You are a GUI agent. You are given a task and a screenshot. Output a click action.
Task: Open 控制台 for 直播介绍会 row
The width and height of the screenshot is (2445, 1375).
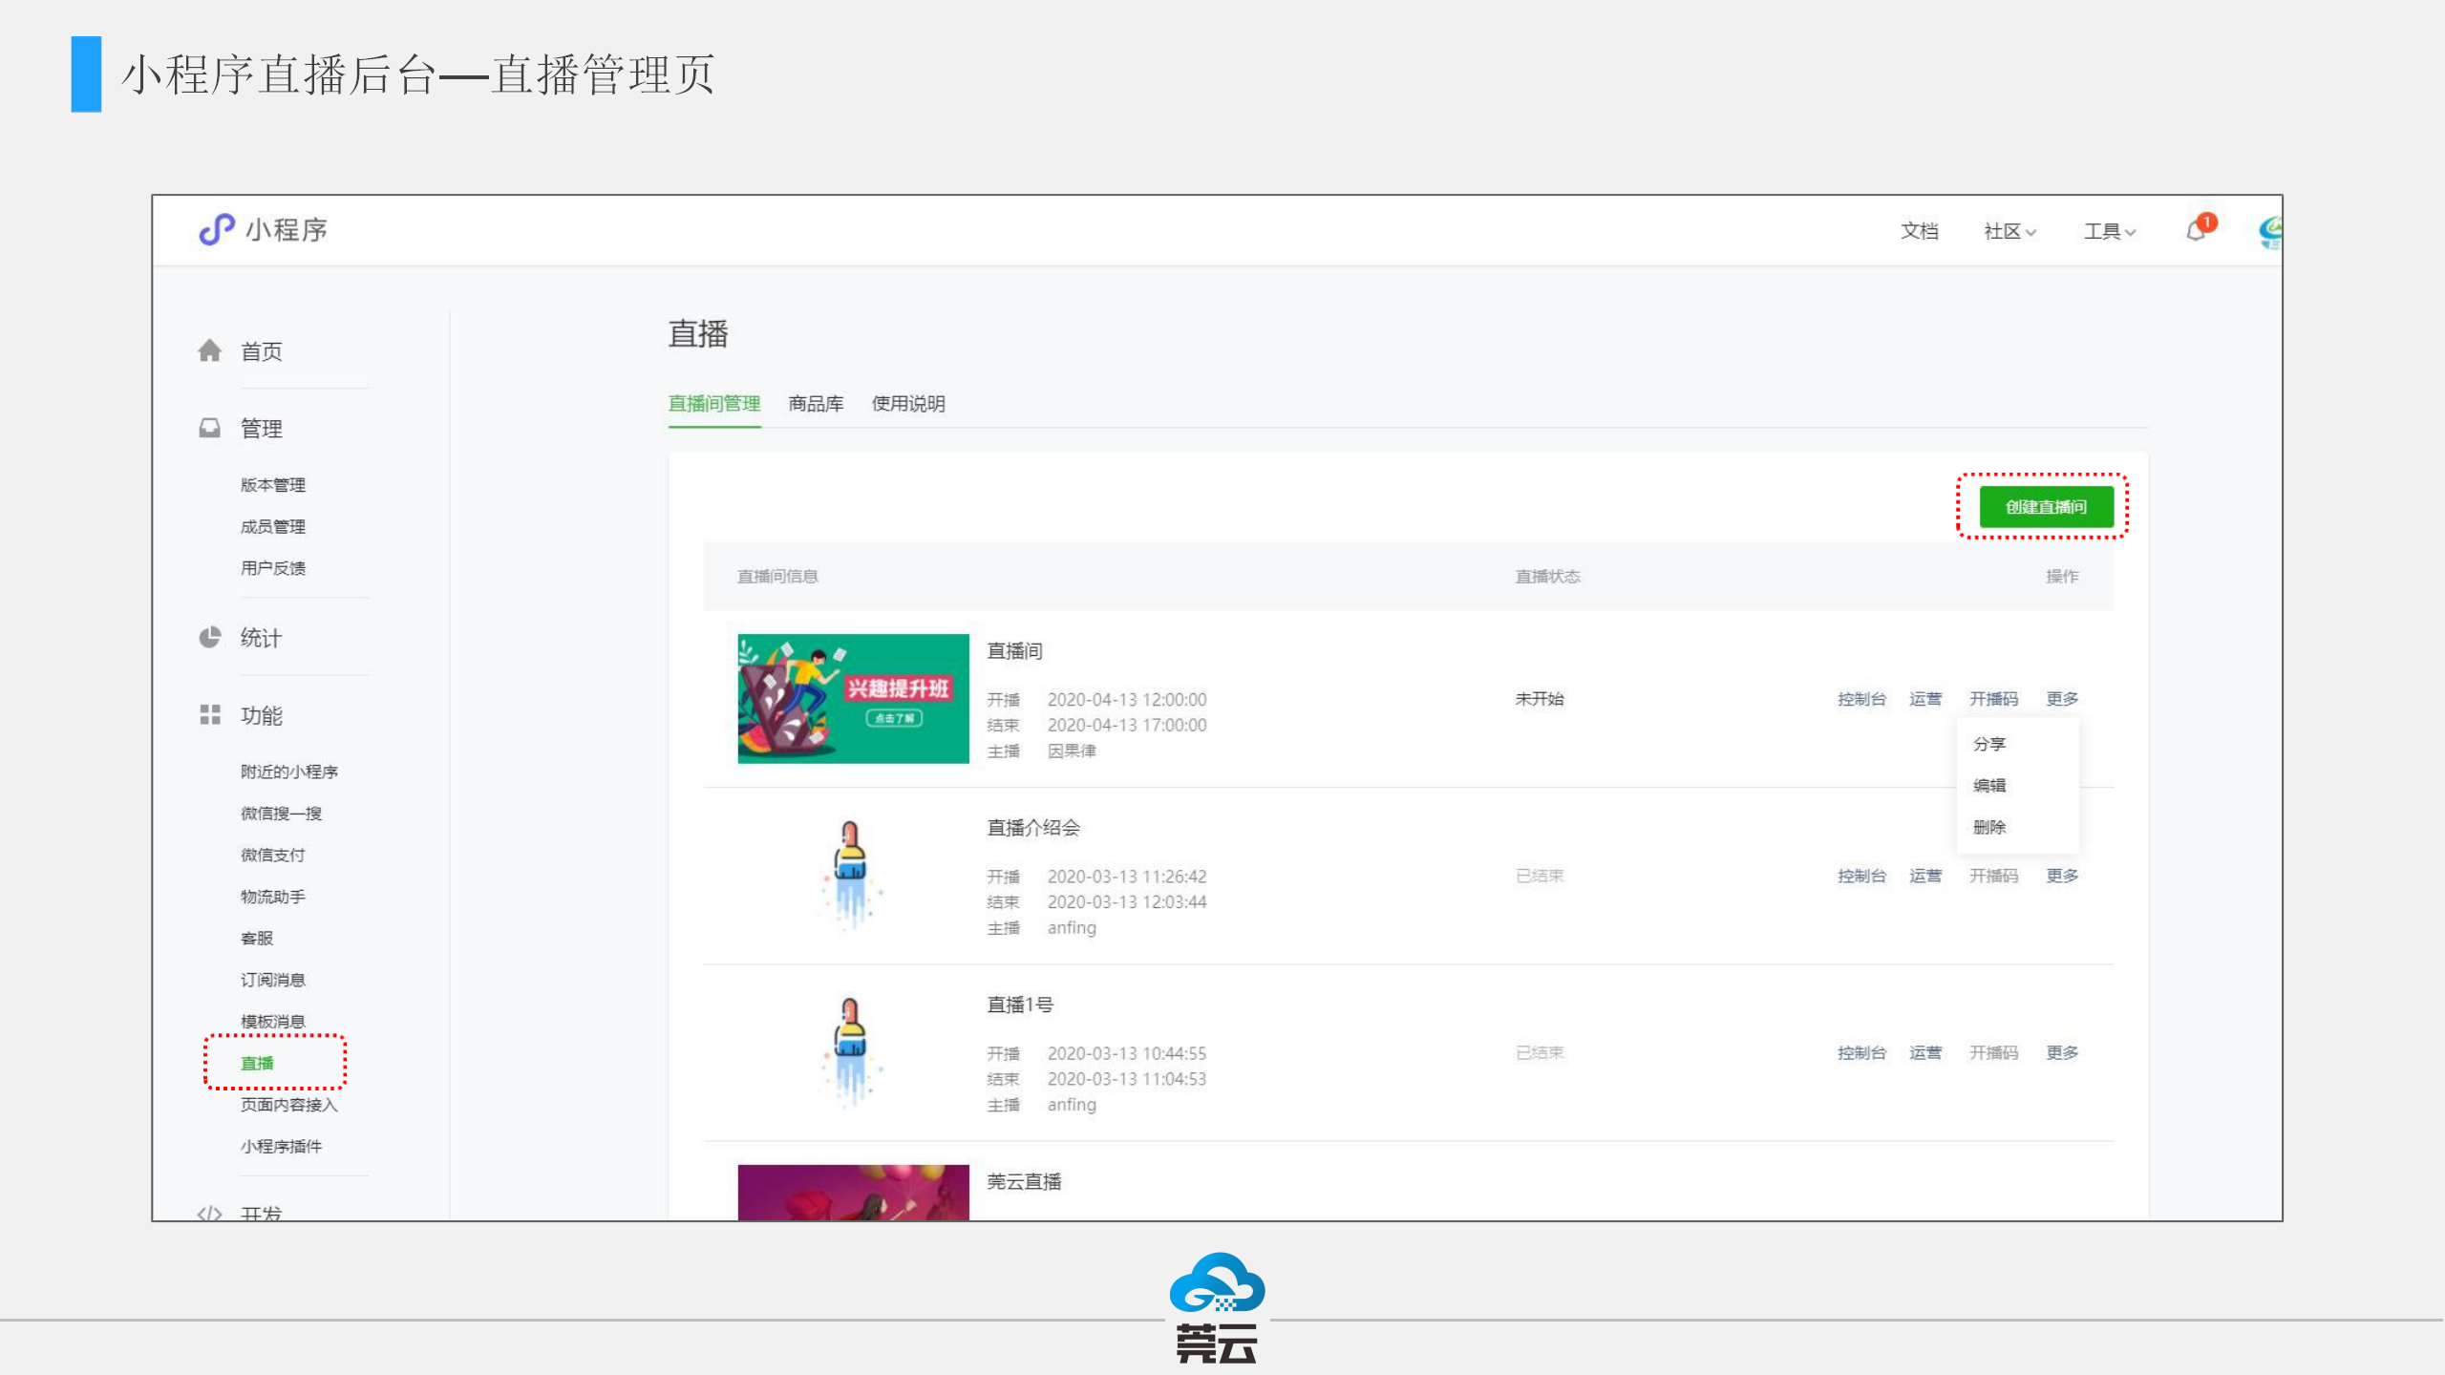[1861, 876]
